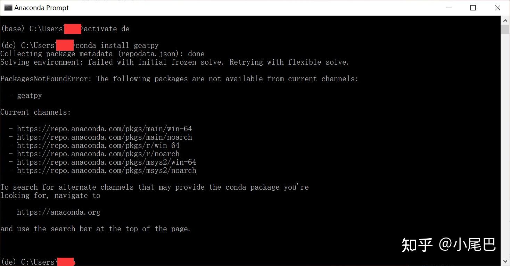
Task: Click the pkgs/main/noarch channel URL
Action: click(104, 137)
